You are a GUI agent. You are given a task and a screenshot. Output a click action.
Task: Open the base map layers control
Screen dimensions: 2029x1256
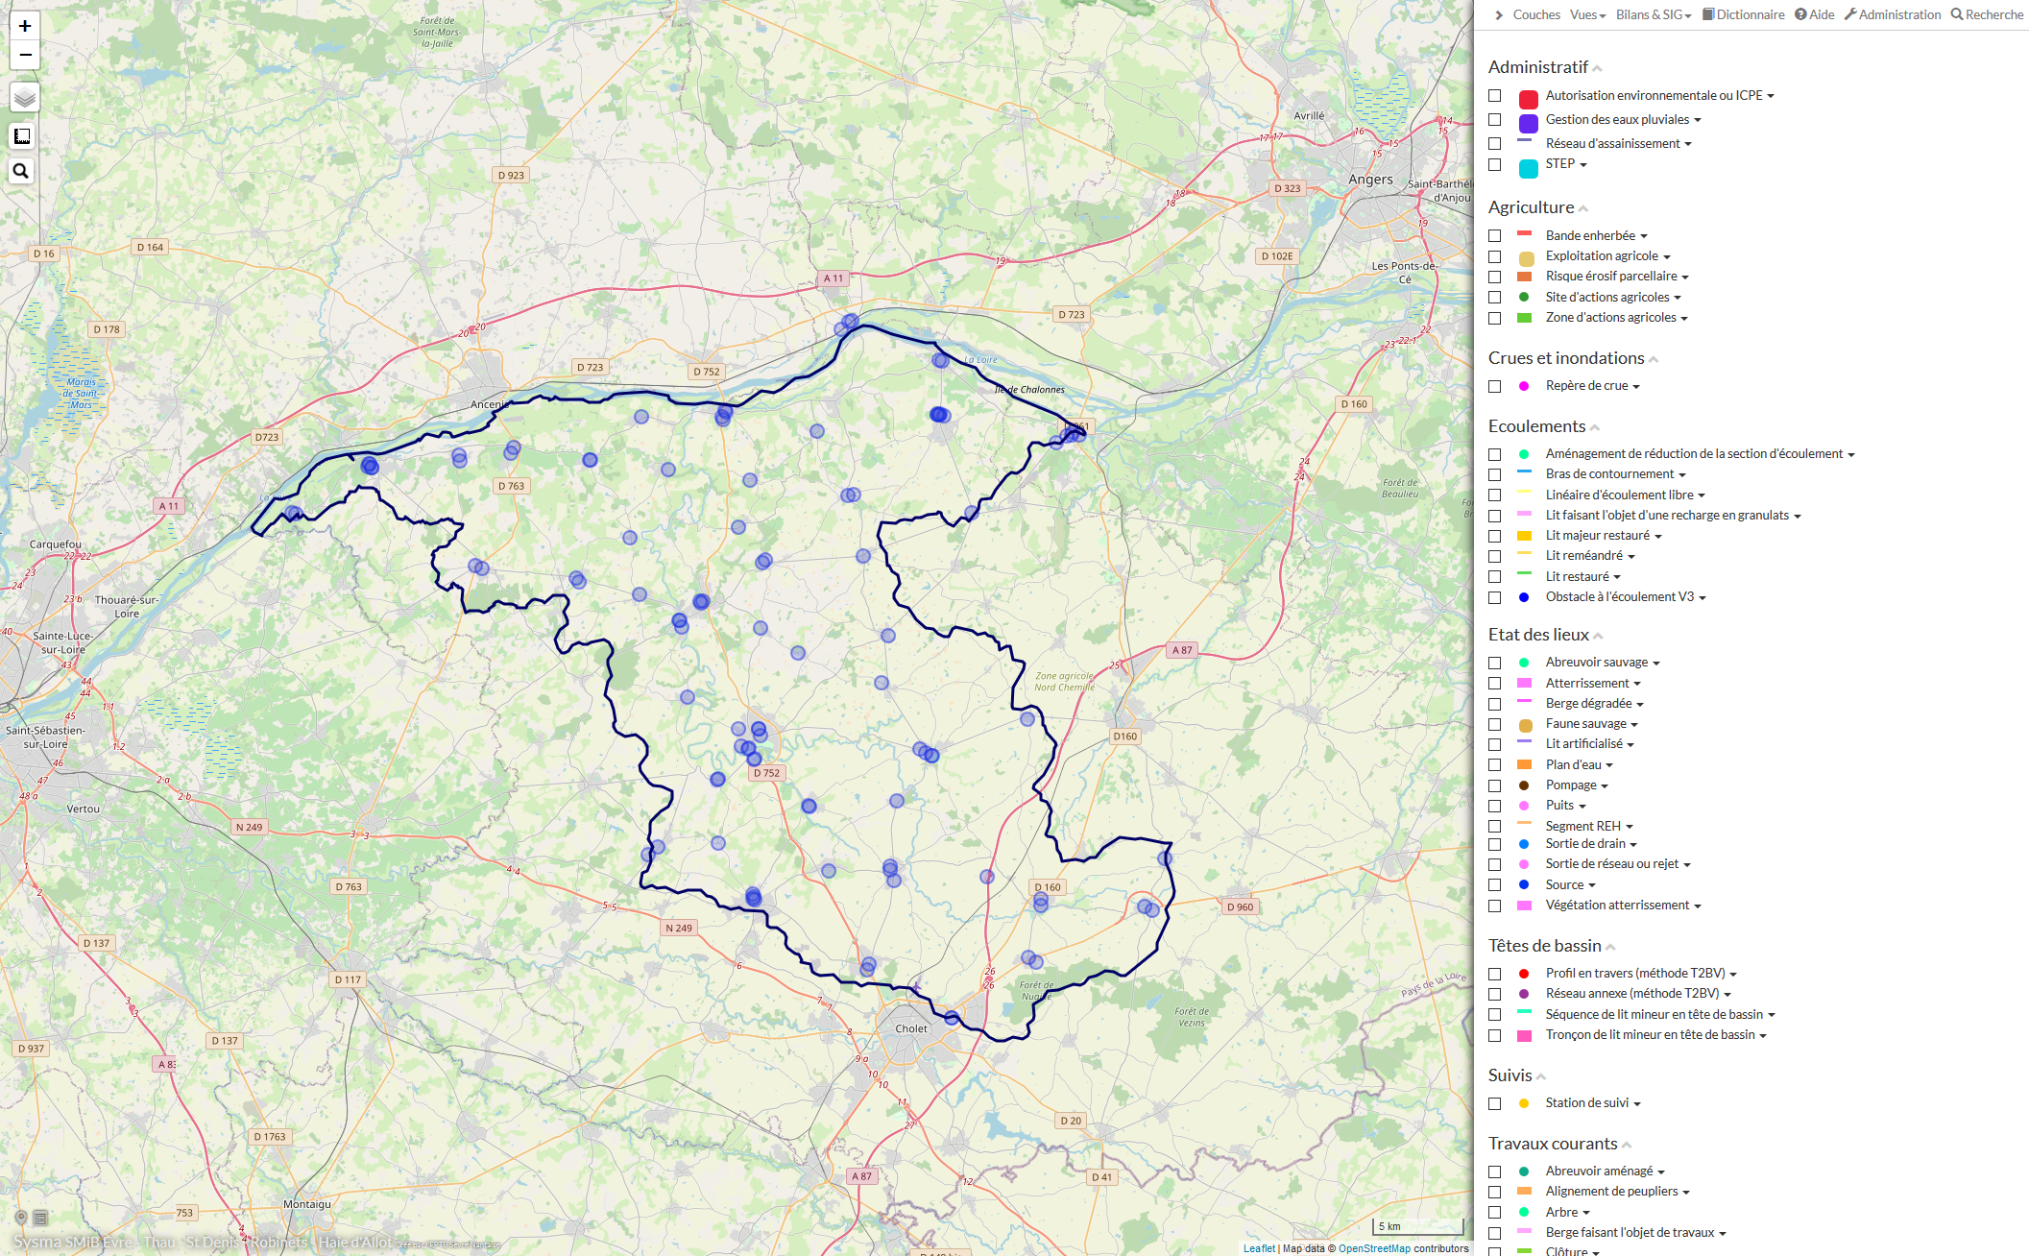[x=25, y=97]
